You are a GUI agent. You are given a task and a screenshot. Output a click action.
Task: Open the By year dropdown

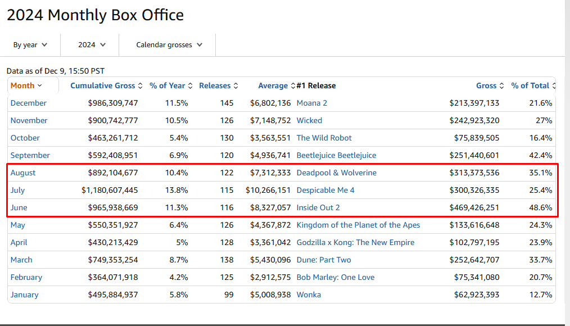(30, 45)
